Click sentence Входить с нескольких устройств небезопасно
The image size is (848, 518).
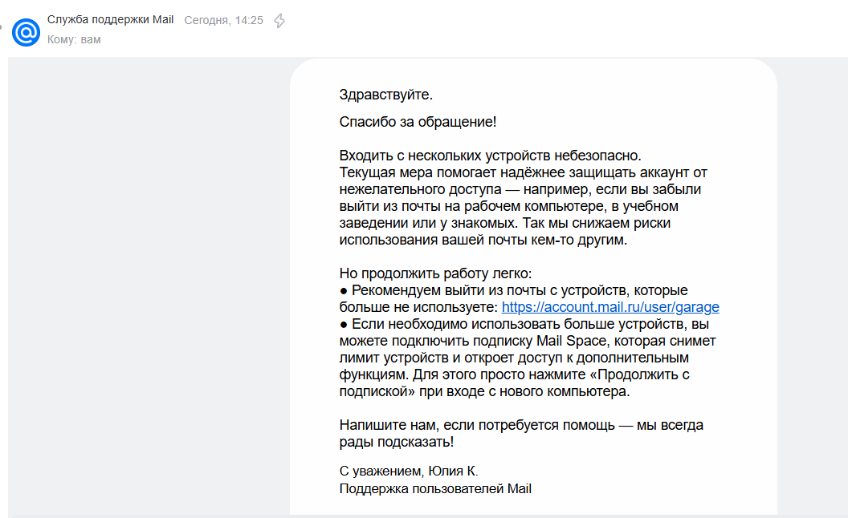coord(490,156)
